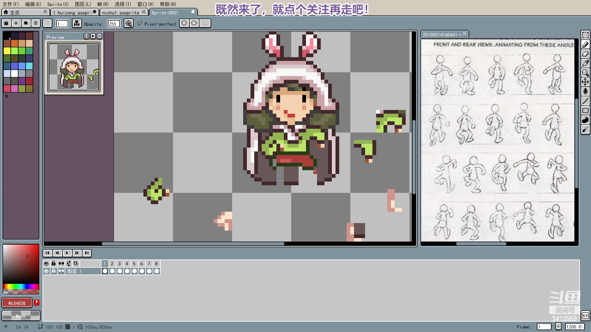Close the Preview window

99,36
